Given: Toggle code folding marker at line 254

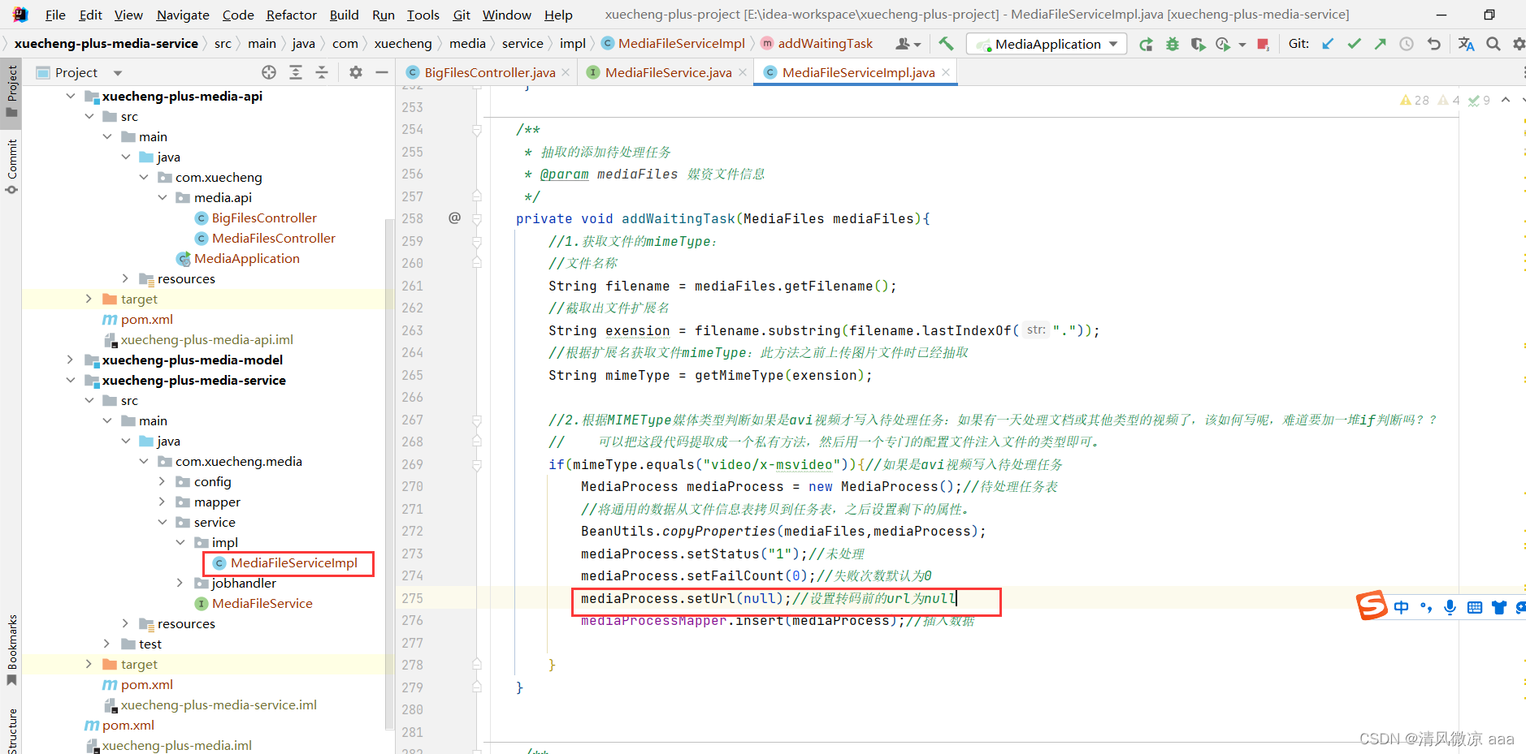Looking at the screenshot, I should pos(477,130).
